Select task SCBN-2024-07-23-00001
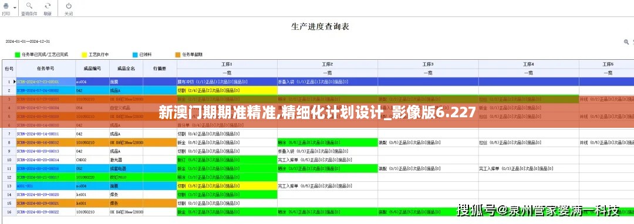This screenshot has height=224, width=634. [46, 82]
